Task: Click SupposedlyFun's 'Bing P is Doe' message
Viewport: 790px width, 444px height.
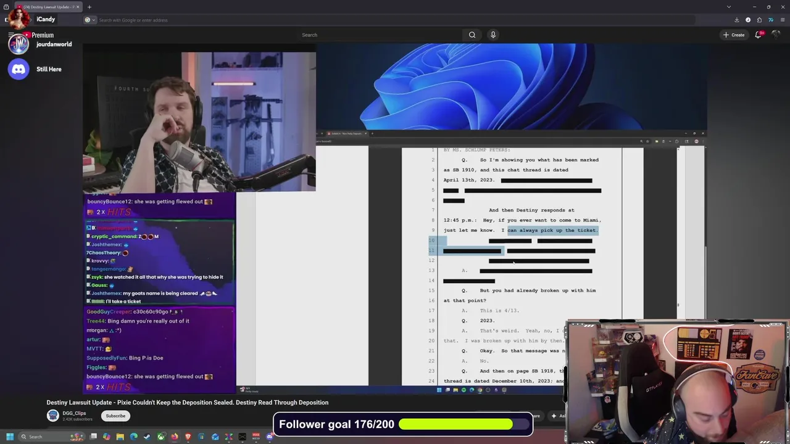Action: click(x=125, y=358)
